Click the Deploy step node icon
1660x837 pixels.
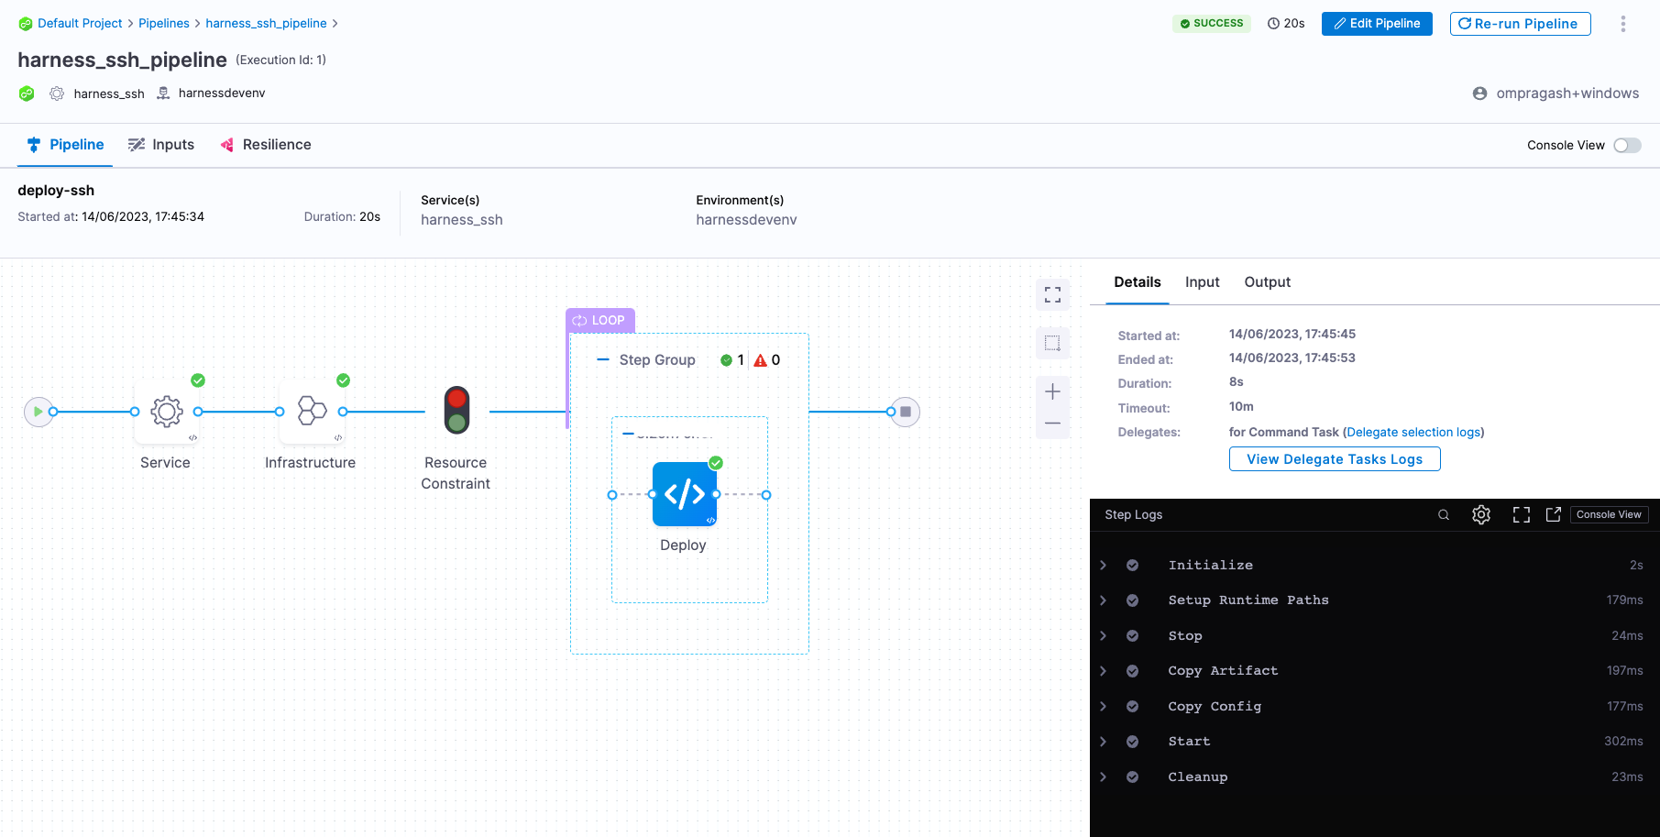click(x=684, y=494)
